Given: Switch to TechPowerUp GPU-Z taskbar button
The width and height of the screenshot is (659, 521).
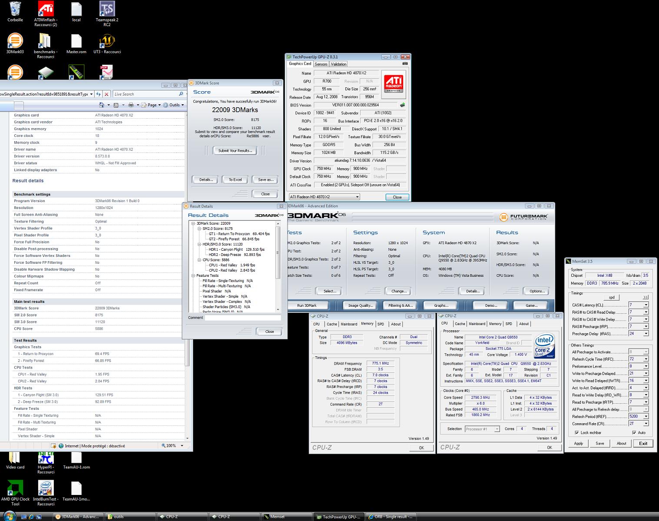Looking at the screenshot, I should click(338, 517).
